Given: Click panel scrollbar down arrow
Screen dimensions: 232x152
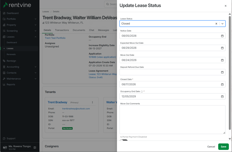Looking at the screenshot, I should click(230, 139).
